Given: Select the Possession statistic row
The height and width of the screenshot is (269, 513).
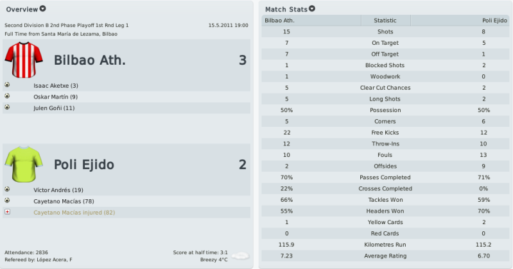Looking at the screenshot, I should pyautogui.click(x=385, y=110).
